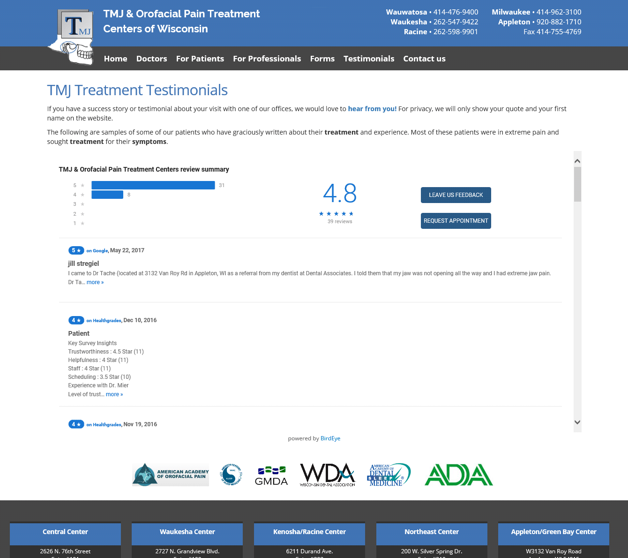Click the 4-star rating bar showing 8
Screen dimensions: 628x558
[x=107, y=195]
